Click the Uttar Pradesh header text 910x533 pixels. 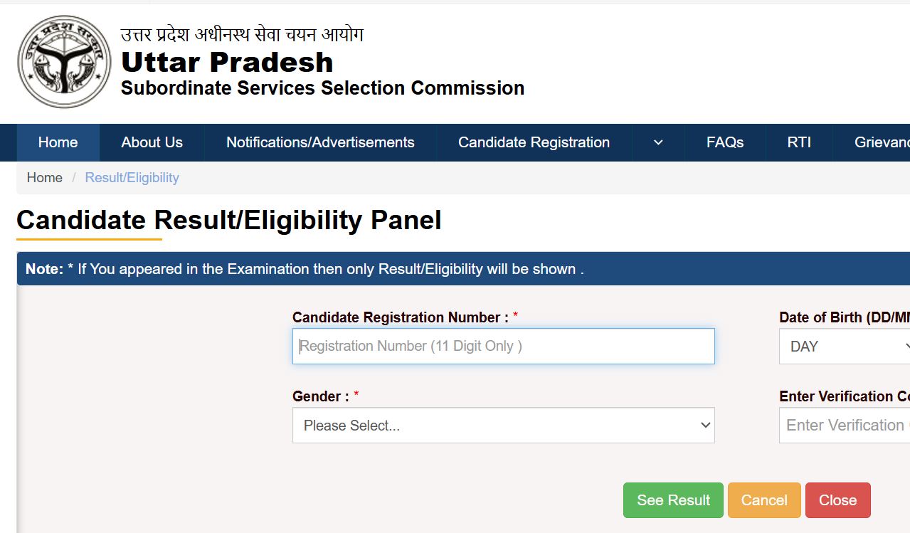[228, 62]
